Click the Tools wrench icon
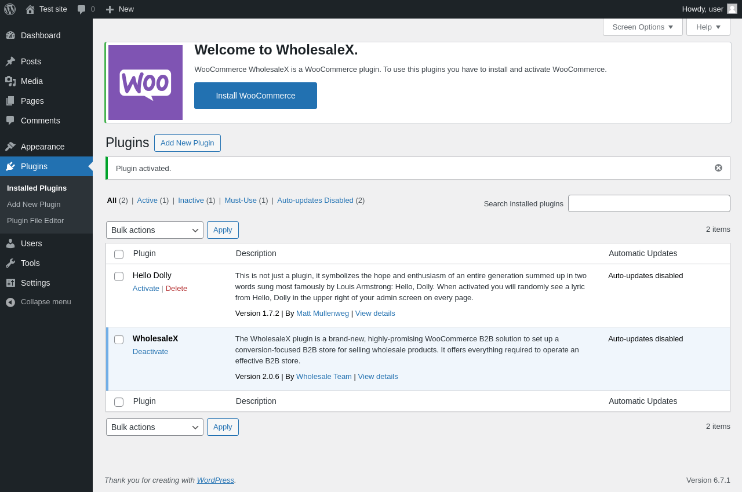This screenshot has width=742, height=492. tap(10, 263)
